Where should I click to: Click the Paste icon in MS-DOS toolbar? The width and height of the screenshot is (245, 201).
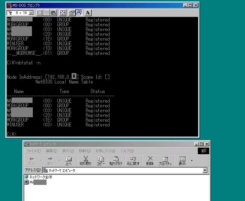53,13
